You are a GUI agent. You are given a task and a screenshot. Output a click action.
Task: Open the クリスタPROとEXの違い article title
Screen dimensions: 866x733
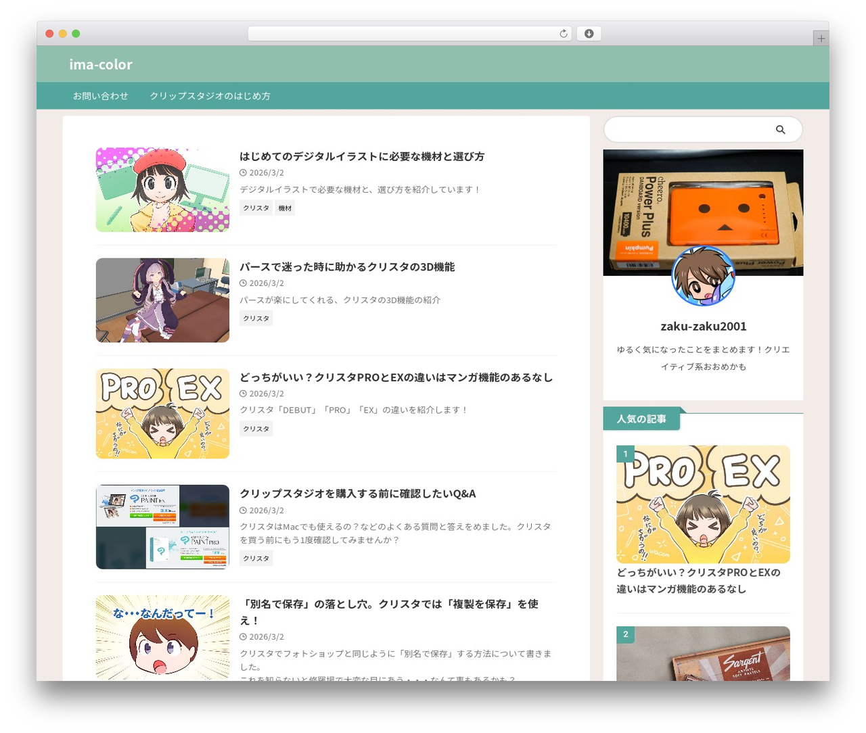point(396,377)
